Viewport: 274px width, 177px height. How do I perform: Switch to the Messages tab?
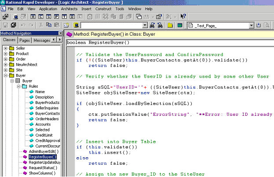point(42,40)
